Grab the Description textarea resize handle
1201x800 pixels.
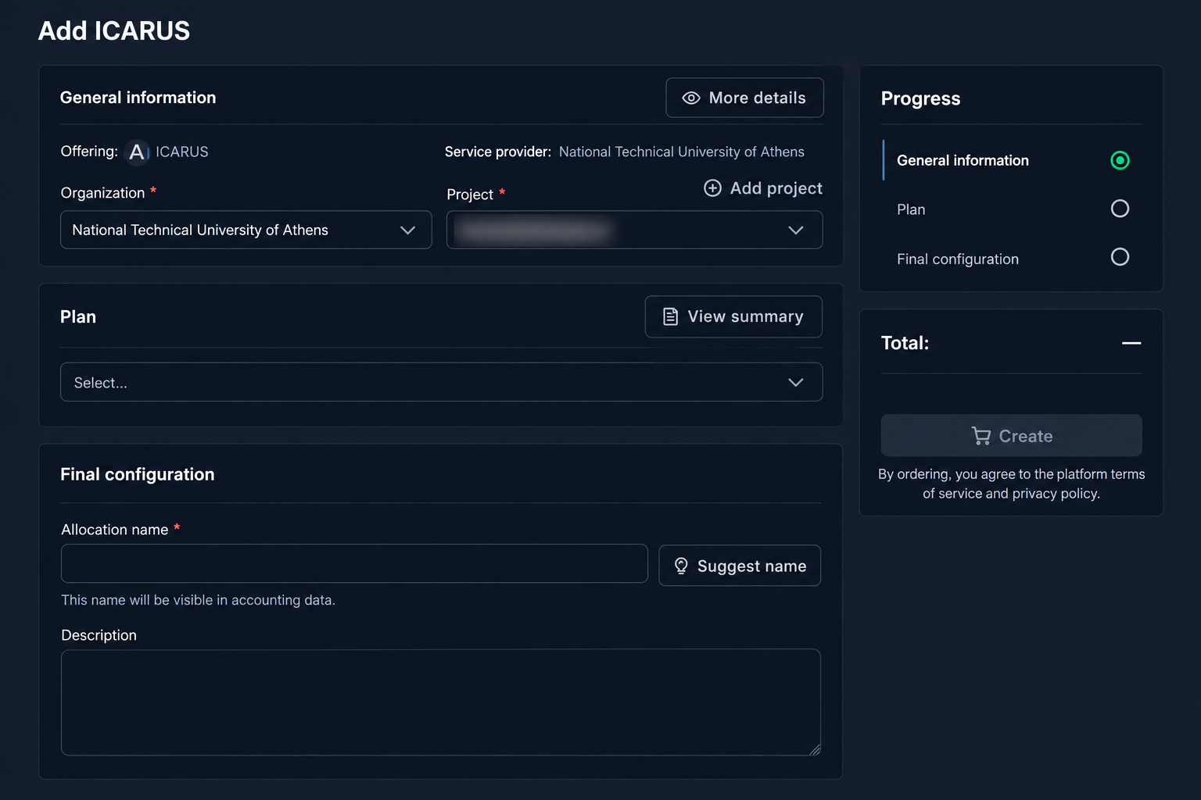coord(815,749)
